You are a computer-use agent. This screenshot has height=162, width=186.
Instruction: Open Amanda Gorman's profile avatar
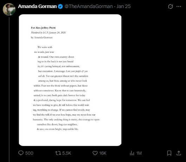(x=9, y=9)
